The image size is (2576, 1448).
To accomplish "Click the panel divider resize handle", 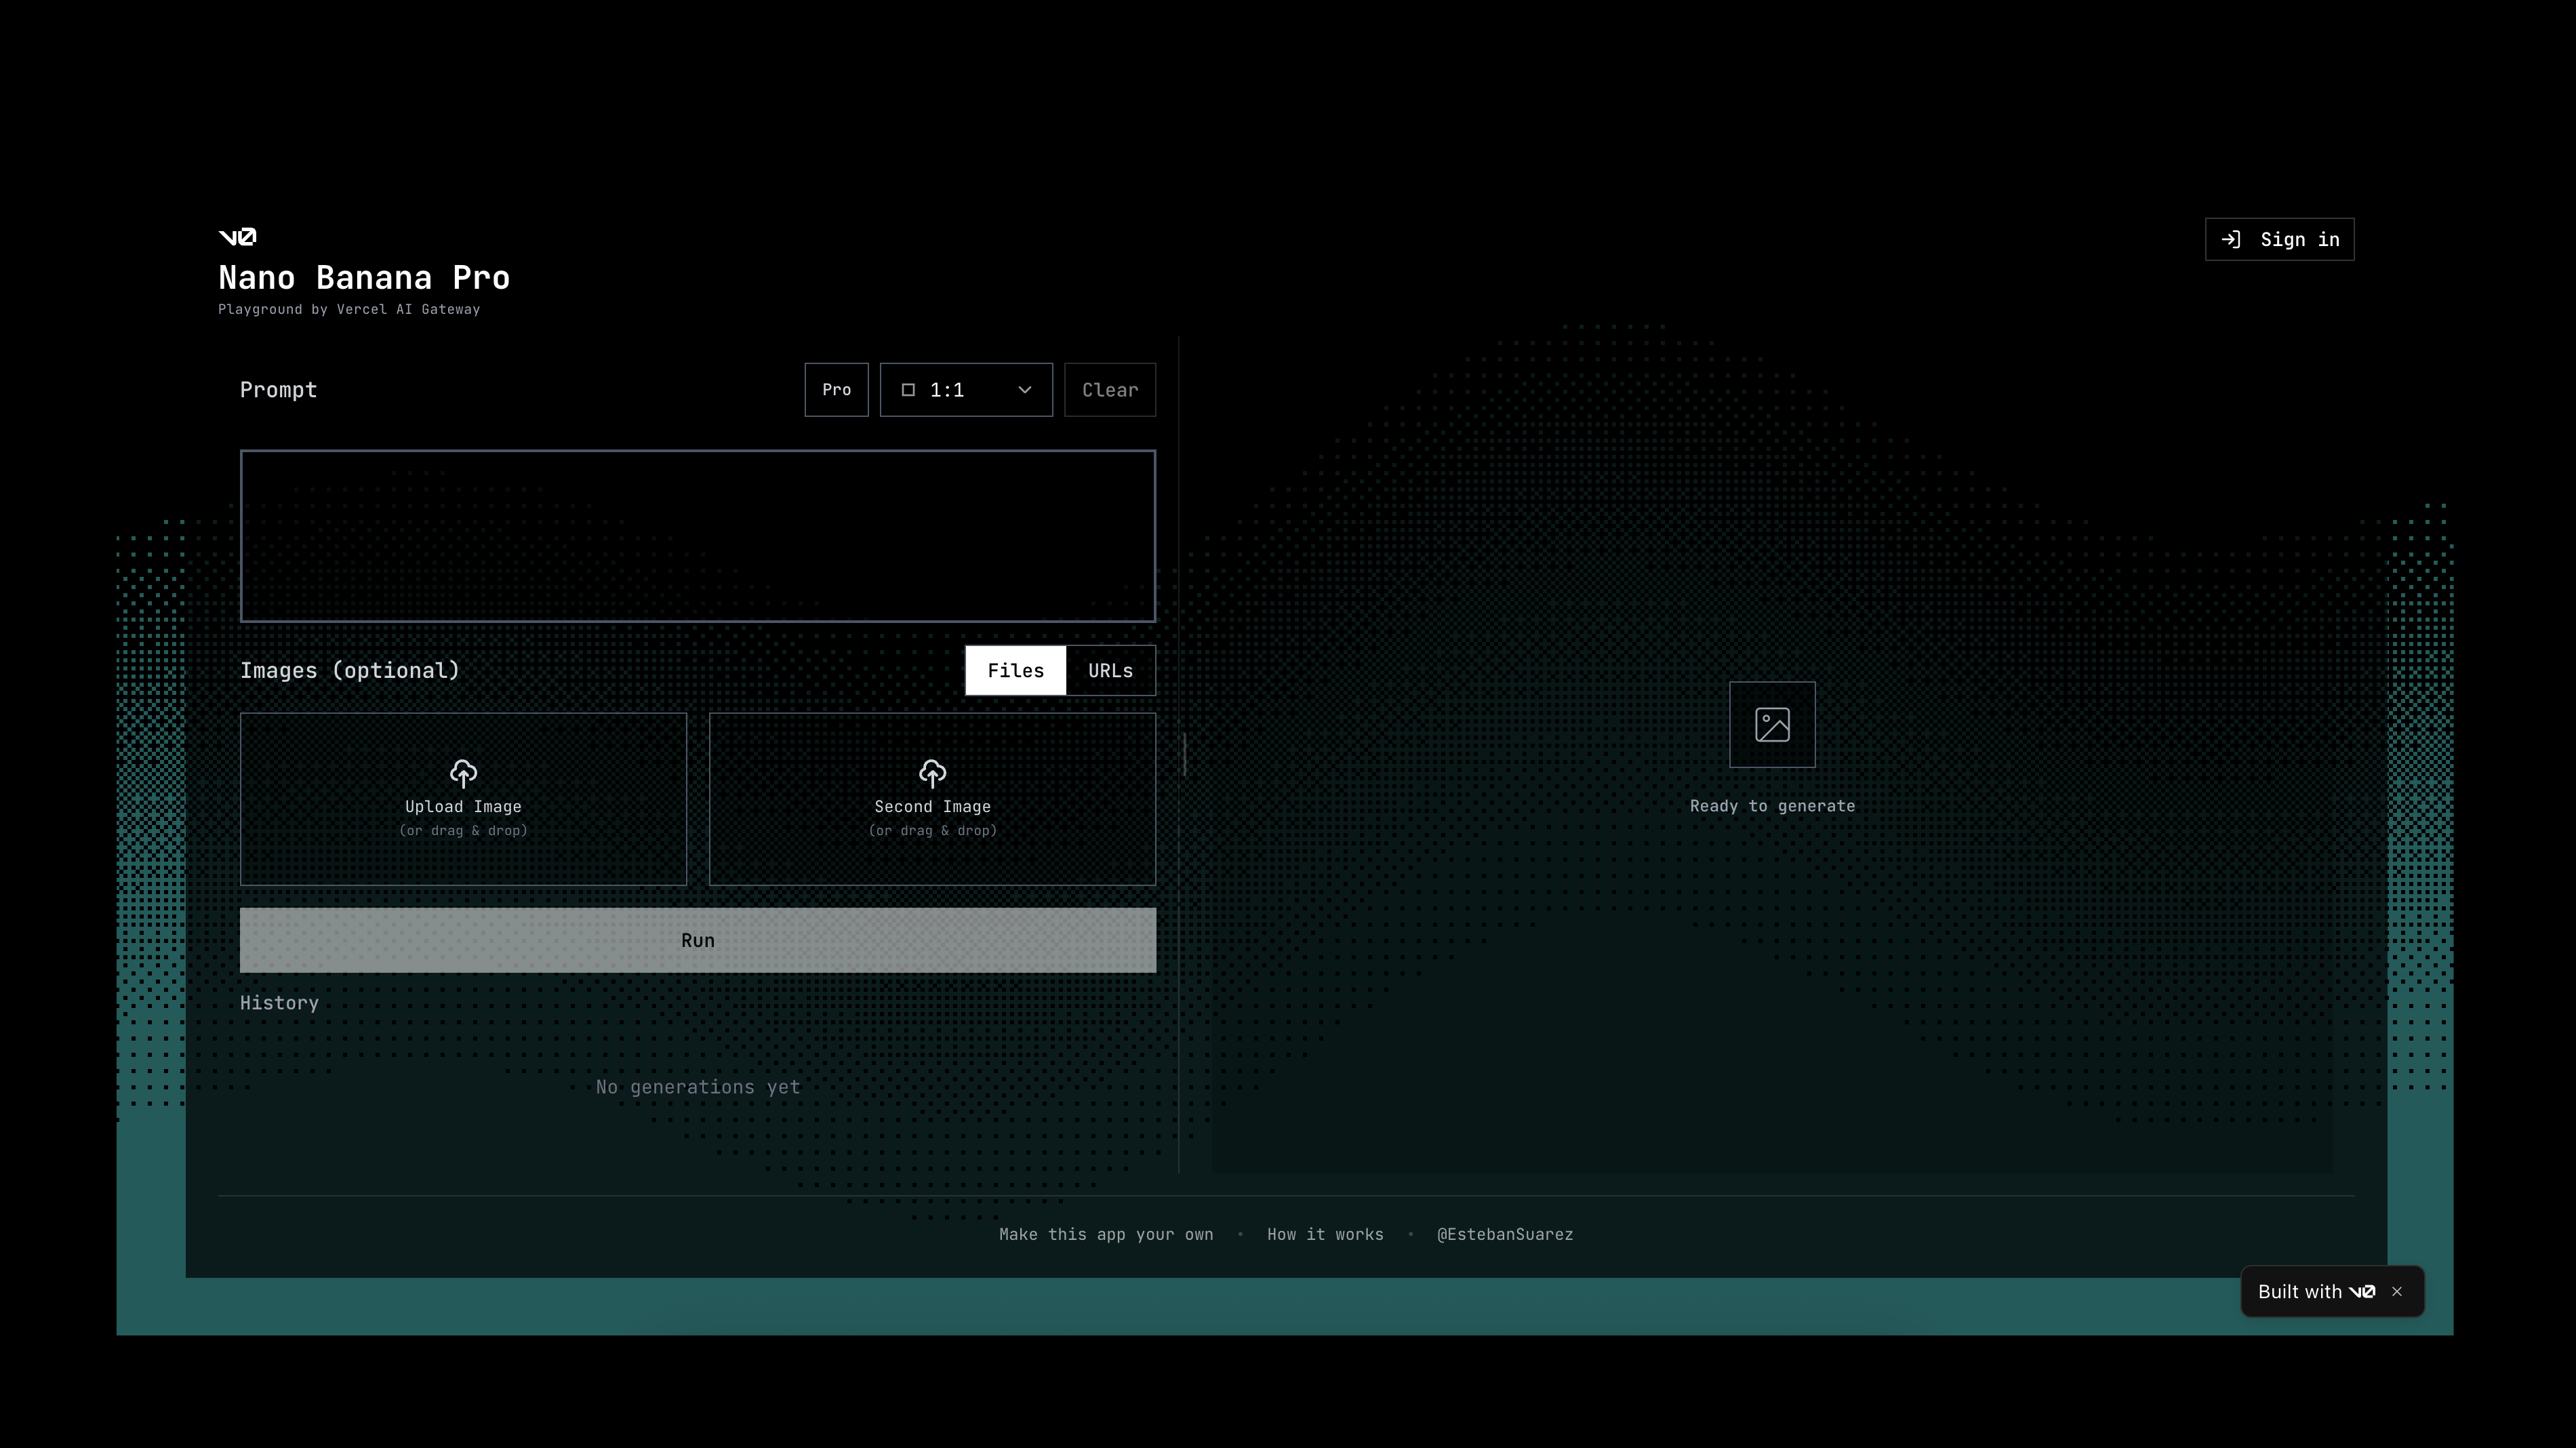I will (1184, 754).
